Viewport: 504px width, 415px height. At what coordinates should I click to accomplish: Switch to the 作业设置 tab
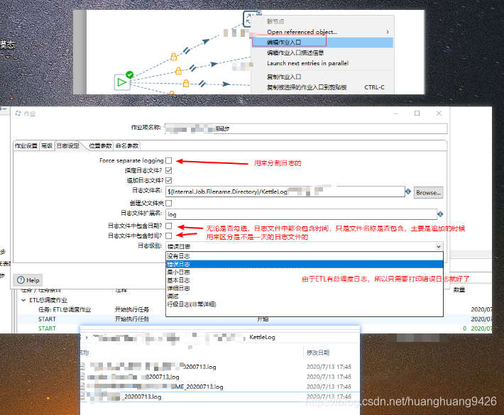(x=26, y=146)
